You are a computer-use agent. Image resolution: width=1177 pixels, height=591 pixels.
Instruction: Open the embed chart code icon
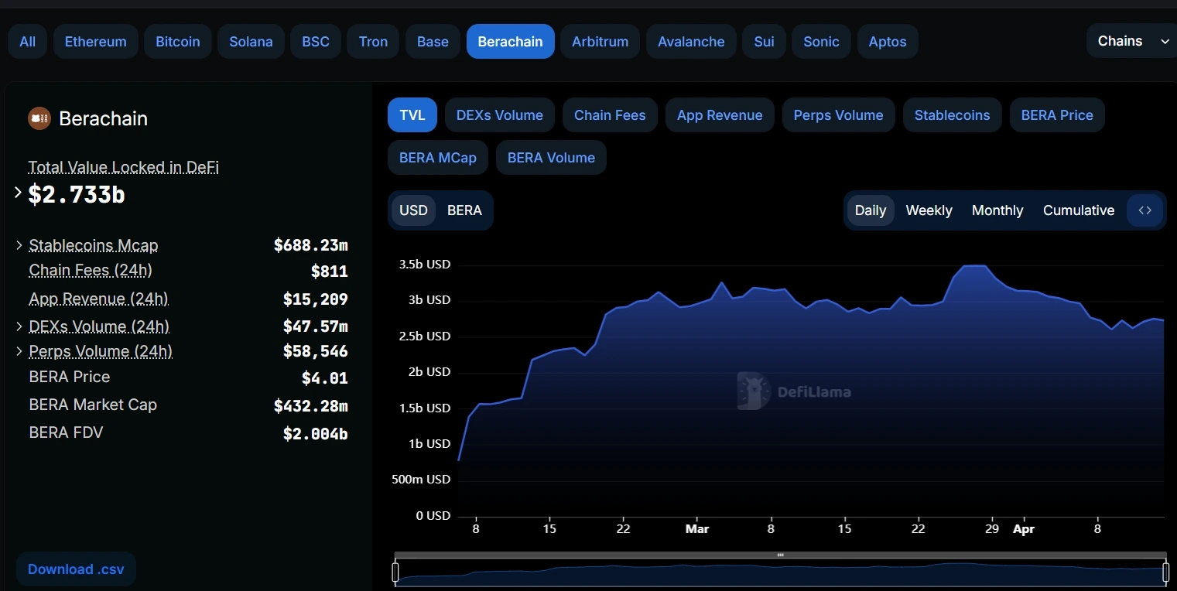click(1145, 210)
